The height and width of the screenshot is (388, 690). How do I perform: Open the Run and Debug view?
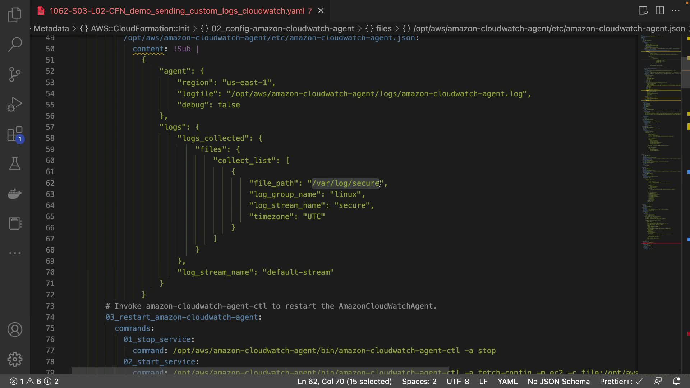tap(15, 104)
